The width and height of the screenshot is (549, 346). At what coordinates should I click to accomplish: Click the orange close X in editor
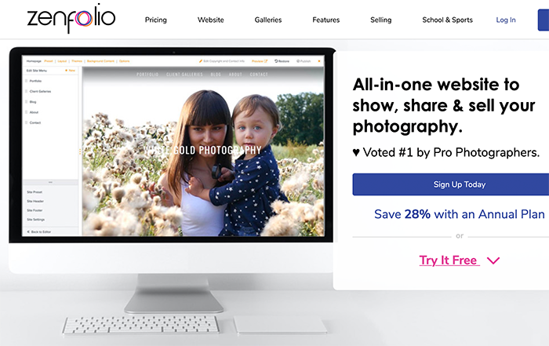click(x=319, y=61)
